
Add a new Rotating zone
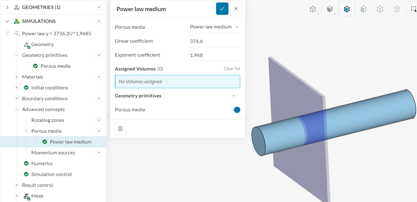tap(99, 120)
